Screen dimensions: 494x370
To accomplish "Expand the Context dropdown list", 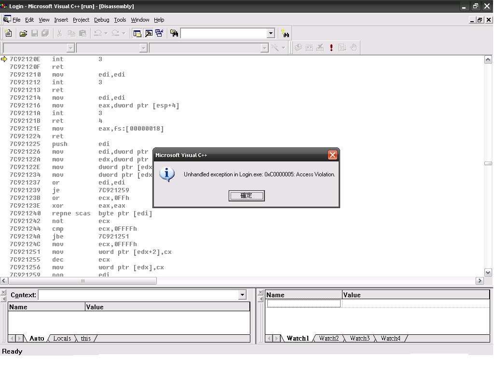I will tap(242, 295).
